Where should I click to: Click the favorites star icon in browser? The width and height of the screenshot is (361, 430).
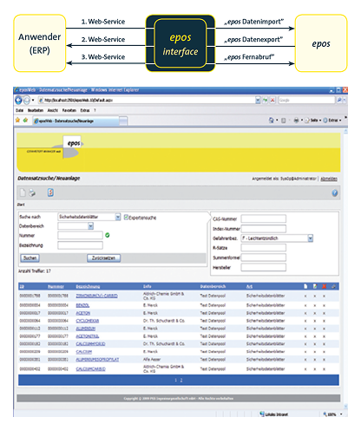(x=18, y=121)
